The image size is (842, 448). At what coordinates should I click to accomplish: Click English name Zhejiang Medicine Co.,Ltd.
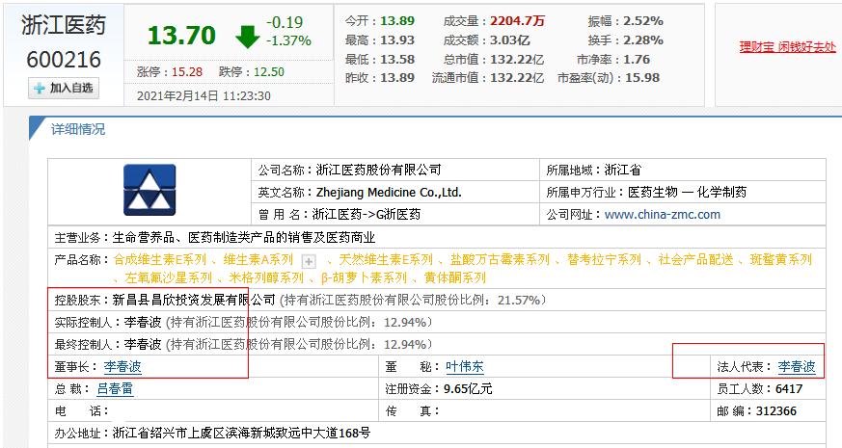(389, 192)
